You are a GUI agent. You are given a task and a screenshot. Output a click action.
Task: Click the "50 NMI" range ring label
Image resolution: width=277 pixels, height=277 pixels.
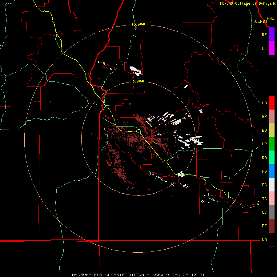[138, 81]
